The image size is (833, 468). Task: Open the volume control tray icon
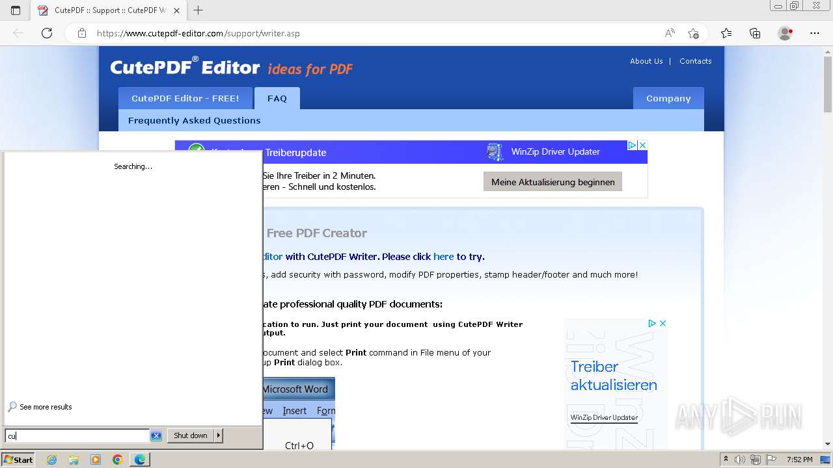pos(740,460)
